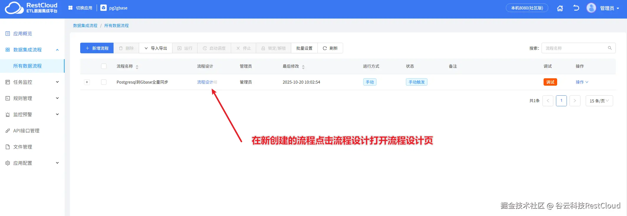Click the 监控预警 alarm icon
The image size is (627, 216).
(8, 114)
